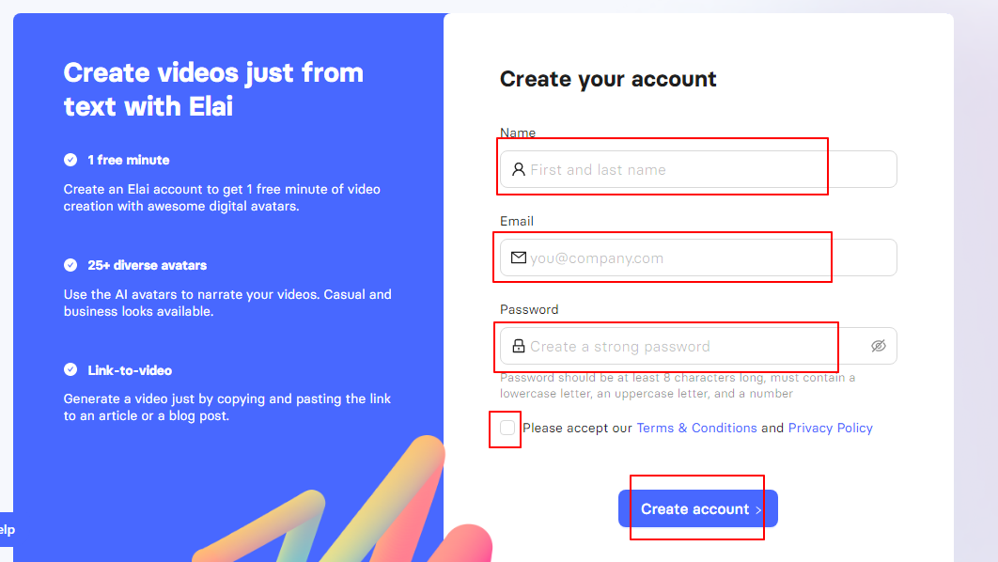Check the accept terms checkbox
This screenshot has width=998, height=562.
tap(507, 428)
